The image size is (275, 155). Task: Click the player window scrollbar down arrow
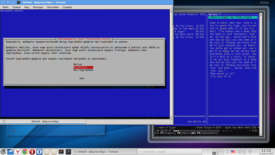pos(261,134)
